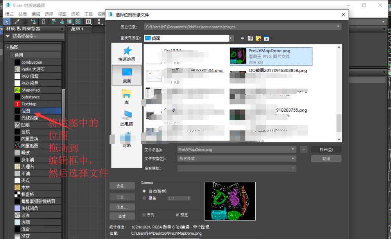Activate the Select tool arrow in Slate toolbar
Screen dimensions: 391x239
tap(7, 21)
